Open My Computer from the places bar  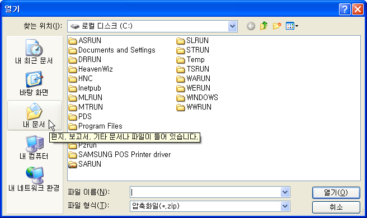(34, 148)
